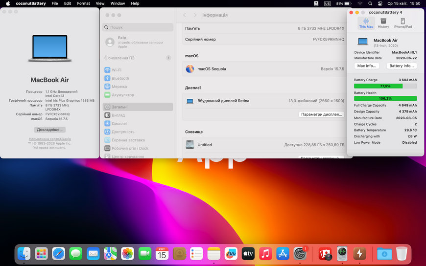Screen dimensions: 426x266
Task: Open the Apple menu
Action: (8, 3)
